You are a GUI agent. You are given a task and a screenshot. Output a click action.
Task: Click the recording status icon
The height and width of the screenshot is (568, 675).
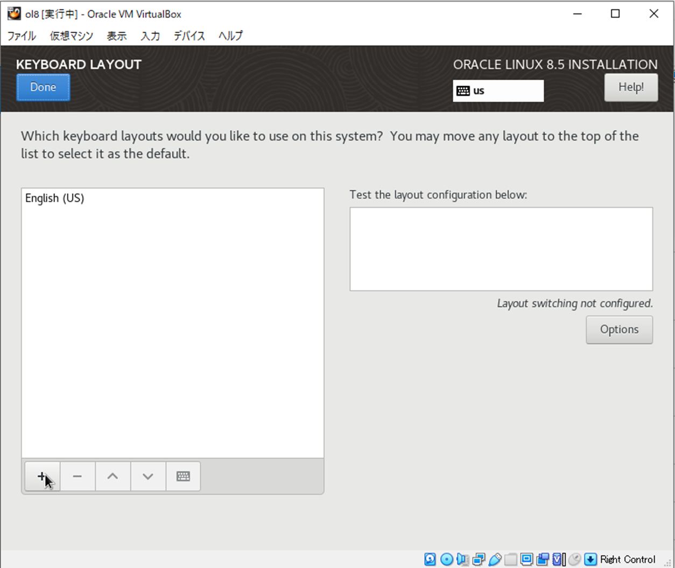point(543,559)
